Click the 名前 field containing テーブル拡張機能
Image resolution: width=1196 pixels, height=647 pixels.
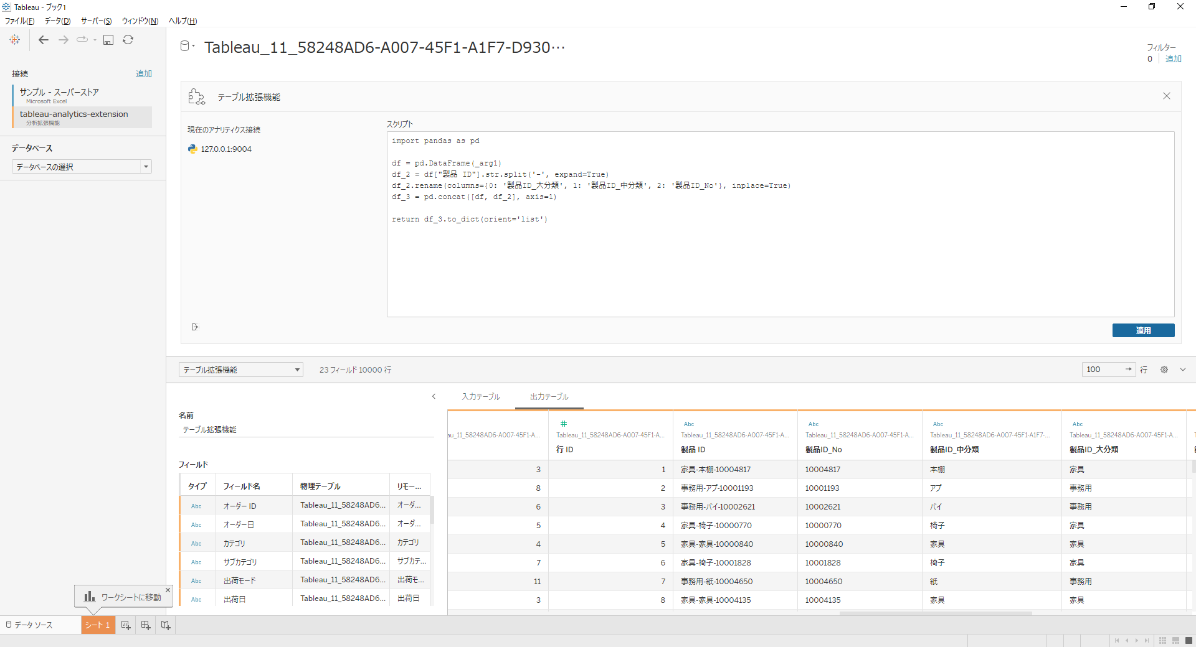pyautogui.click(x=305, y=430)
